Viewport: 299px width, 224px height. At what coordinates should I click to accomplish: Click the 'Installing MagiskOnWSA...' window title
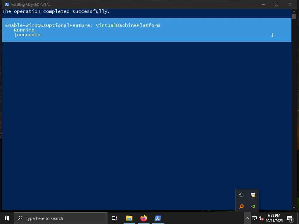(x=31, y=4)
